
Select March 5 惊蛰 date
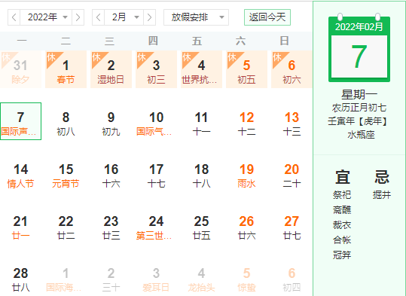click(246, 277)
